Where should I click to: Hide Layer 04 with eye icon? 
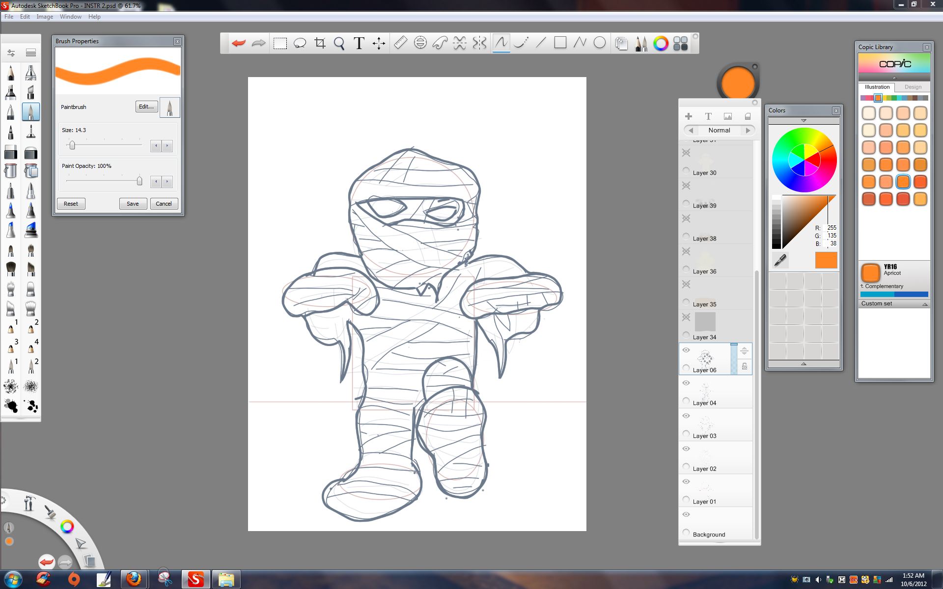686,383
